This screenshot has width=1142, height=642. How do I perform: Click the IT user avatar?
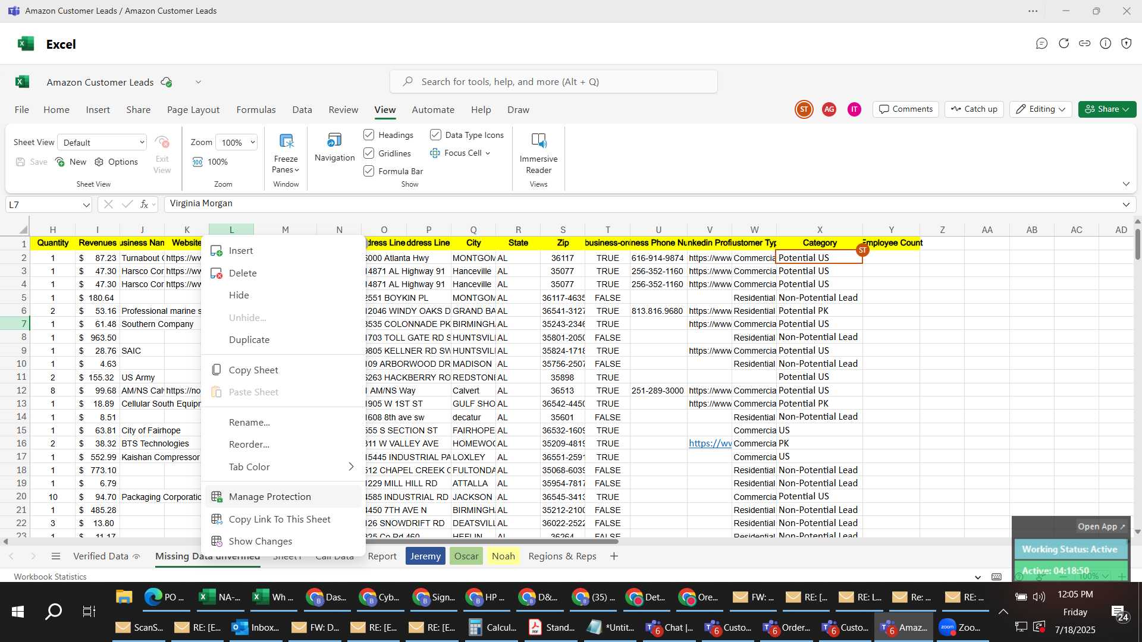click(854, 109)
